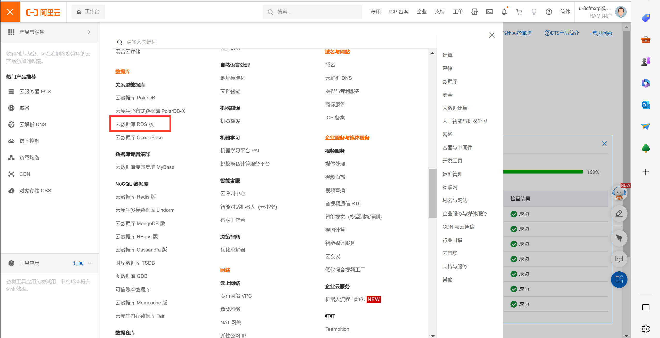The image size is (660, 338).
Task: Click the green 100% progress bar
Action: 543,172
